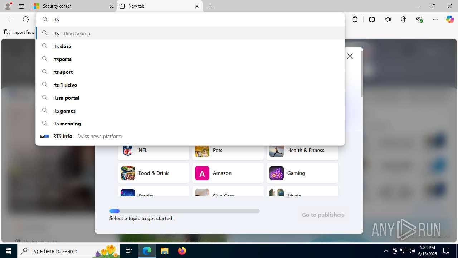Viewport: 458px width, 258px height.
Task: Open Import favorites from bookmarks bar
Action: [x=20, y=32]
